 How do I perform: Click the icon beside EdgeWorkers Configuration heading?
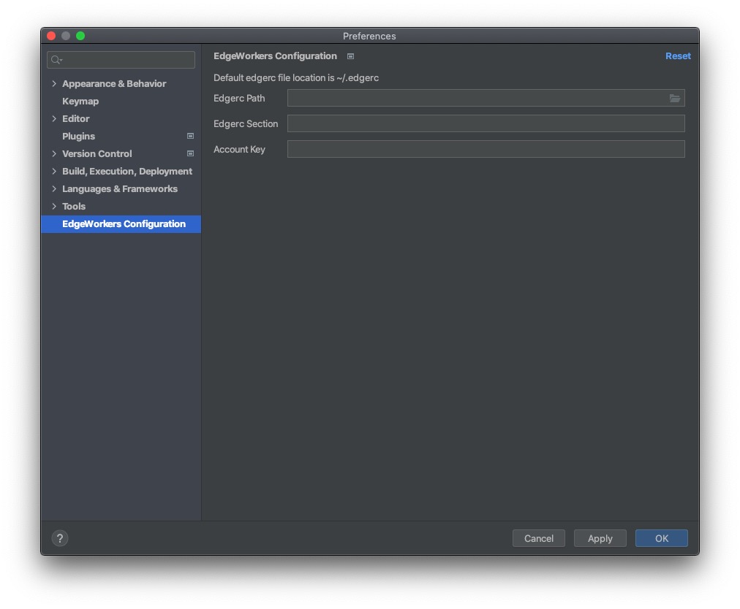click(351, 56)
